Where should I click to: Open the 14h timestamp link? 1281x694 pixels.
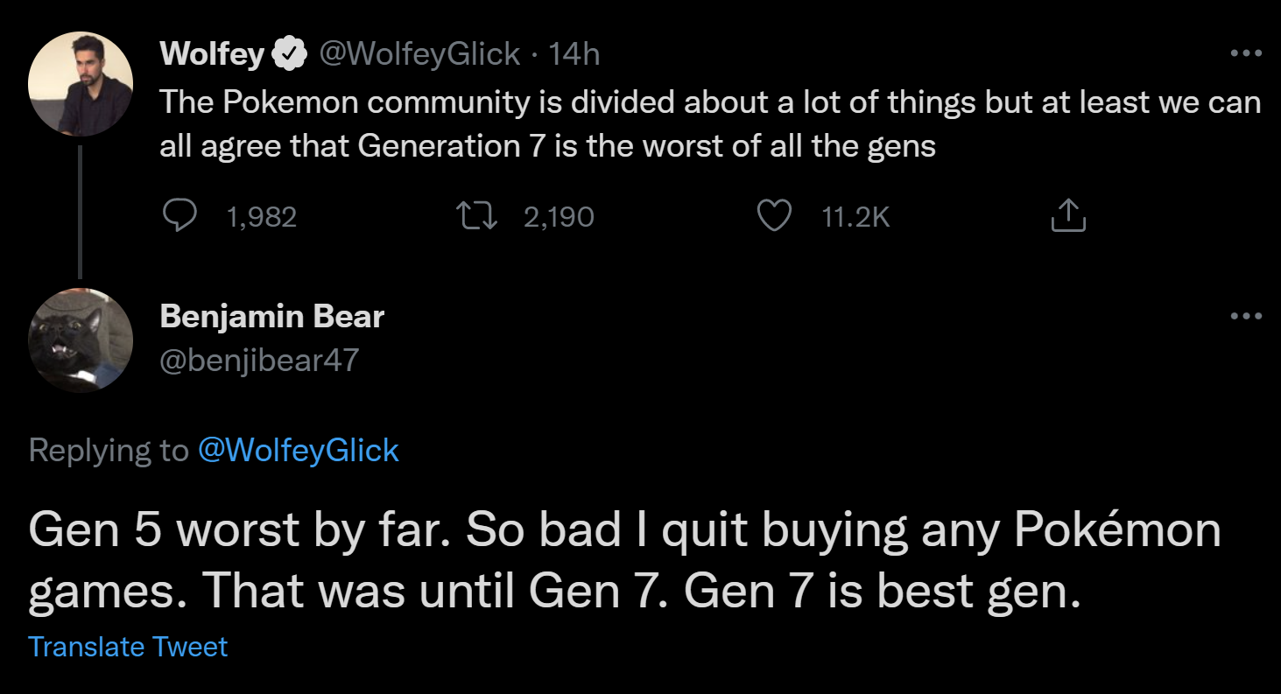click(574, 55)
